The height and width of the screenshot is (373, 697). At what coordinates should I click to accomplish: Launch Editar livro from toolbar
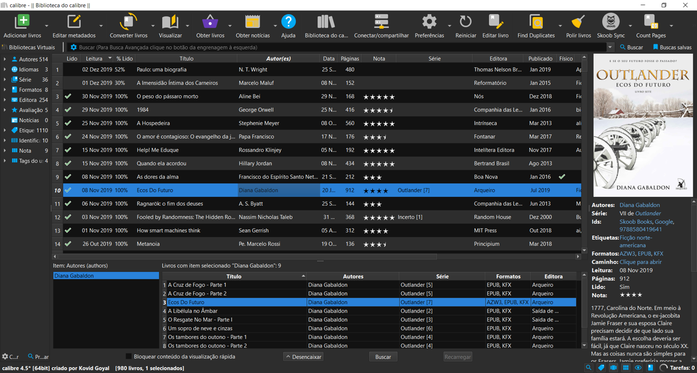[496, 22]
